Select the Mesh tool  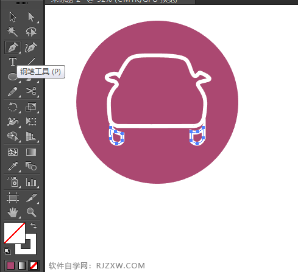click(x=13, y=152)
